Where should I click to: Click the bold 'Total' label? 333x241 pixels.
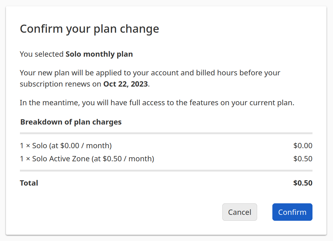(x=29, y=183)
